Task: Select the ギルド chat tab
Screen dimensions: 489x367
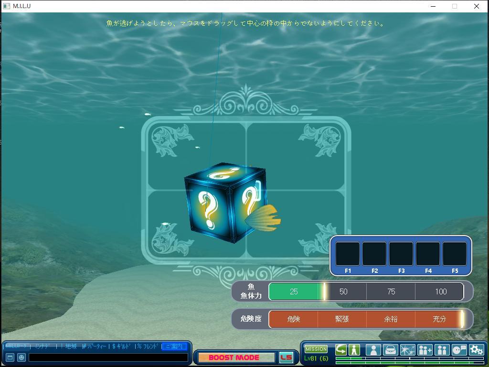Action: 121,346
